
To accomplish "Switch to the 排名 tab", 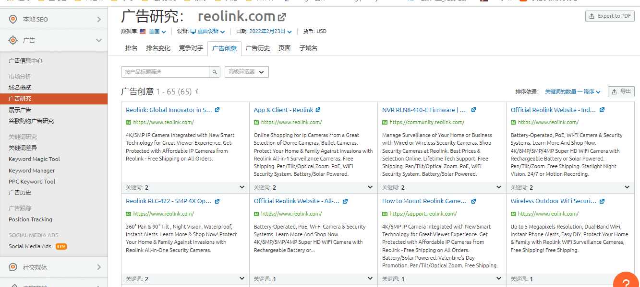I will pyautogui.click(x=131, y=48).
